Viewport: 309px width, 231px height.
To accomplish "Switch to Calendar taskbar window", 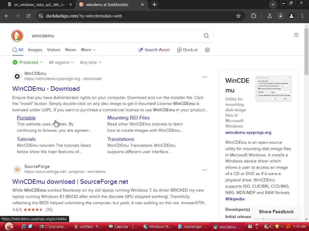I will tap(123, 227).
